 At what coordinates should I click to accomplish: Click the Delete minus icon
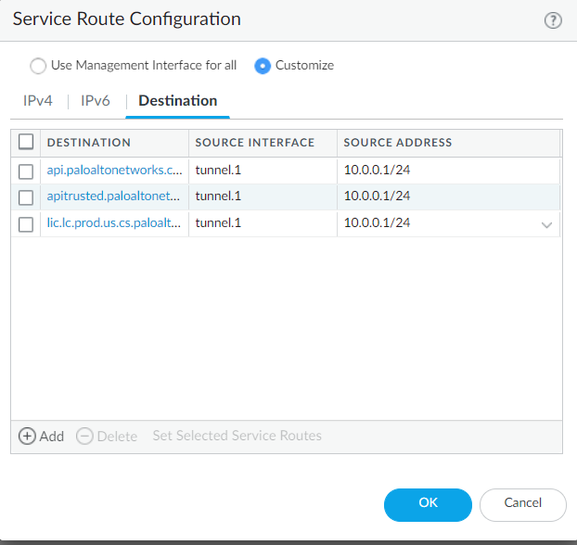point(84,436)
